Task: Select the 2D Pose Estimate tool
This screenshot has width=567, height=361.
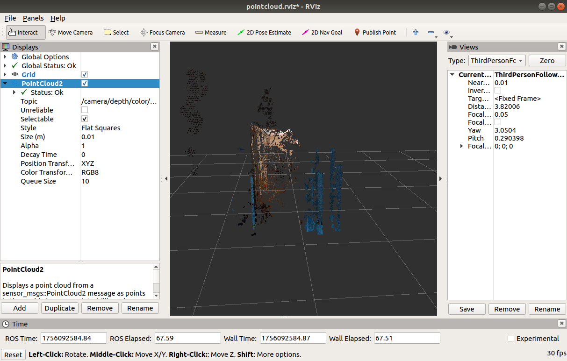Action: [x=264, y=32]
